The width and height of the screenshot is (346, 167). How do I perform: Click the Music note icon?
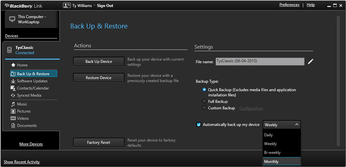pyautogui.click(x=13, y=104)
